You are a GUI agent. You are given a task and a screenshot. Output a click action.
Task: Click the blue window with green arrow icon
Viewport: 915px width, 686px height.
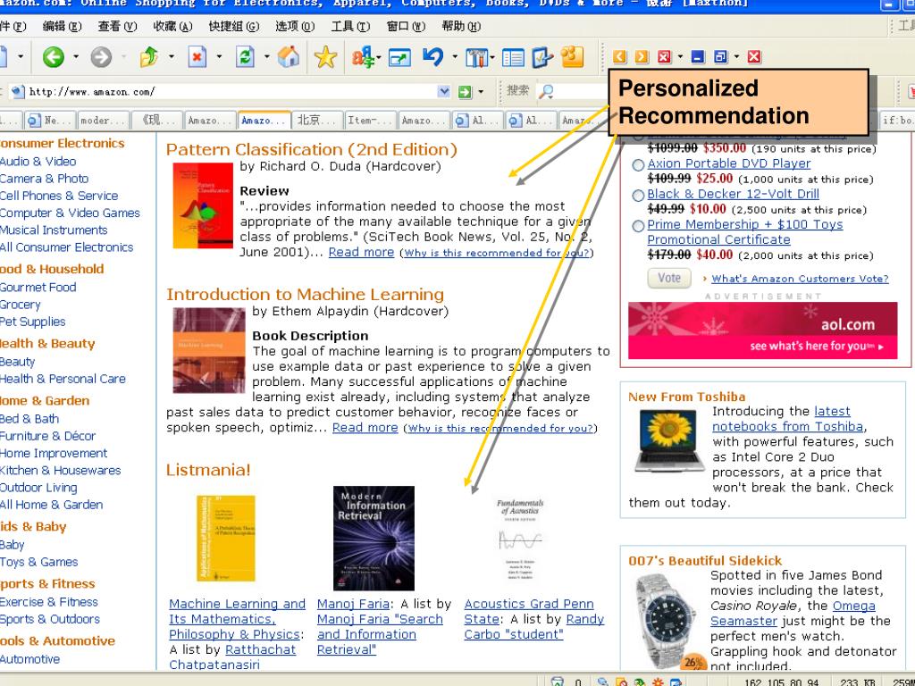pyautogui.click(x=399, y=57)
